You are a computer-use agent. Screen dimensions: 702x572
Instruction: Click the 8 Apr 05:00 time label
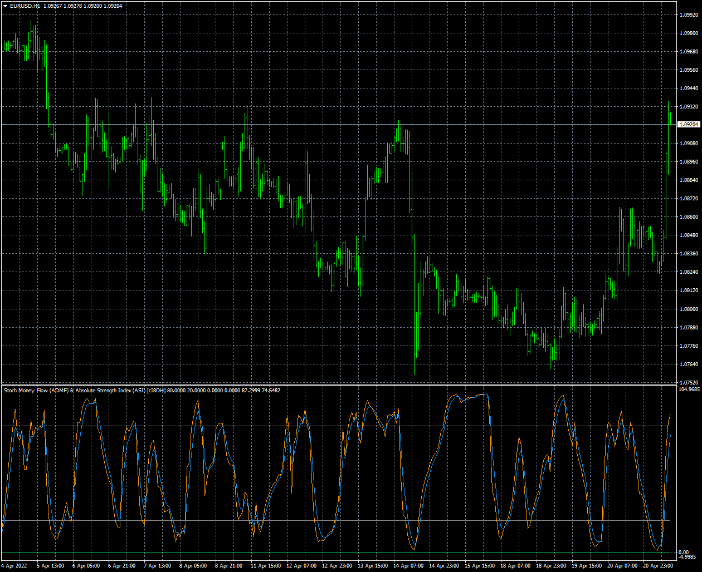(193, 566)
